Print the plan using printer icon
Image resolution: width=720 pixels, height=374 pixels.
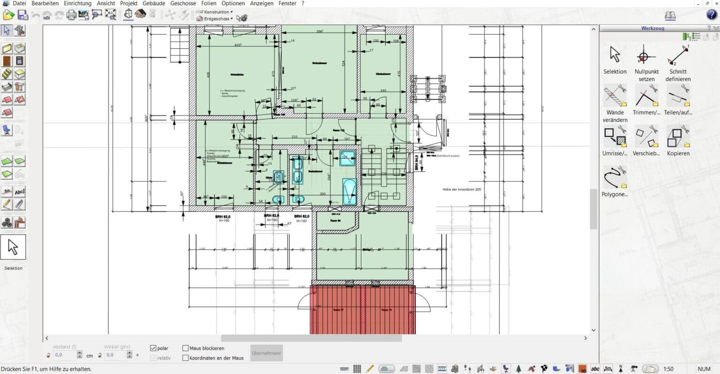click(71, 15)
